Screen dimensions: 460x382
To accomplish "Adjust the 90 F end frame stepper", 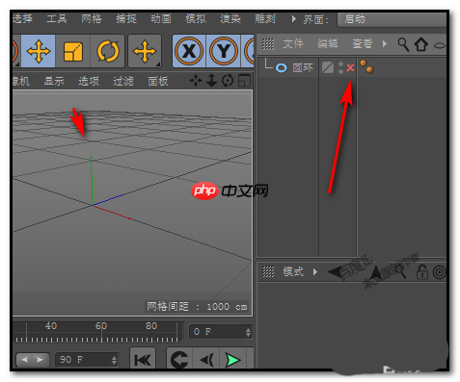I will (114, 360).
